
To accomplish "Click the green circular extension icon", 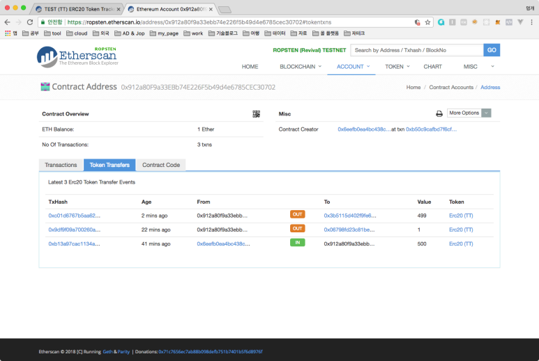I will point(441,22).
